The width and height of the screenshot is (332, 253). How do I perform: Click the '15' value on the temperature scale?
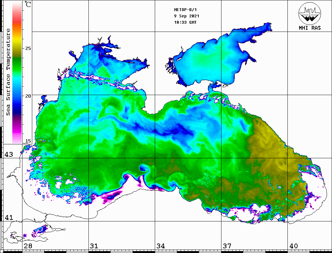[28, 141]
